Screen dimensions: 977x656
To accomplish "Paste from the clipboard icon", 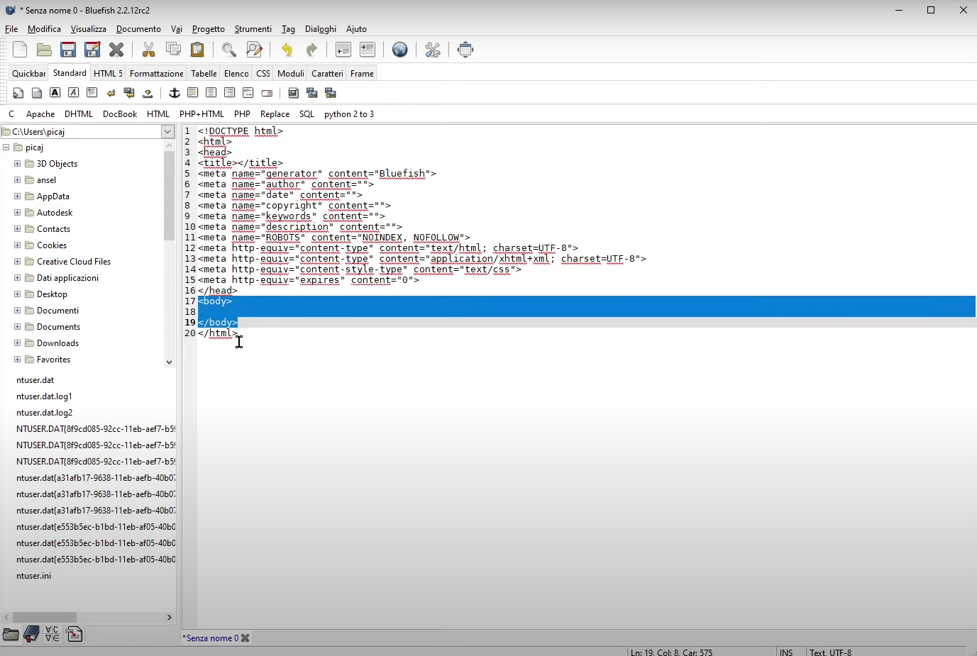I will click(197, 50).
